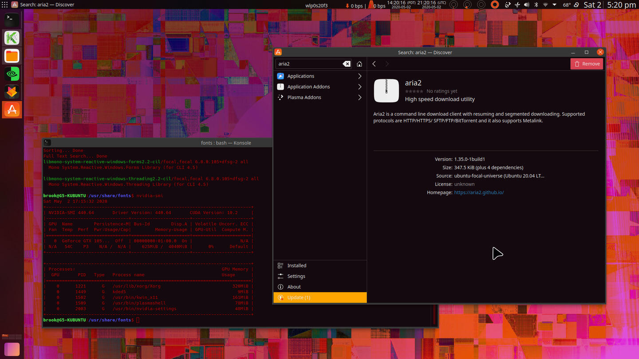639x359 pixels.
Task: Click the wlp0s20f3 network monitor label
Action: pos(316,5)
